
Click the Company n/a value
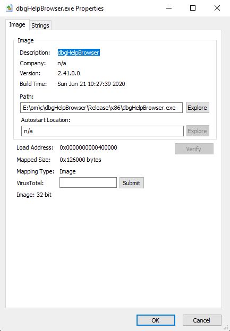[x=62, y=63]
